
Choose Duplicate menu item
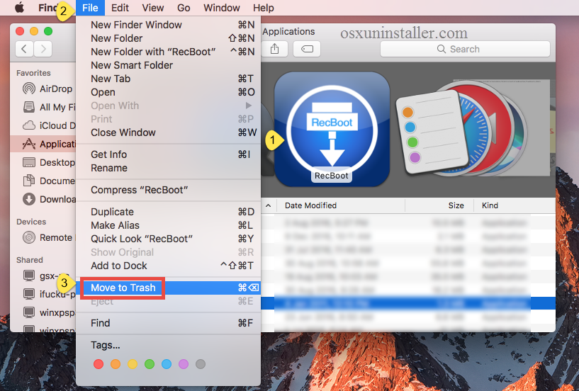(168, 212)
